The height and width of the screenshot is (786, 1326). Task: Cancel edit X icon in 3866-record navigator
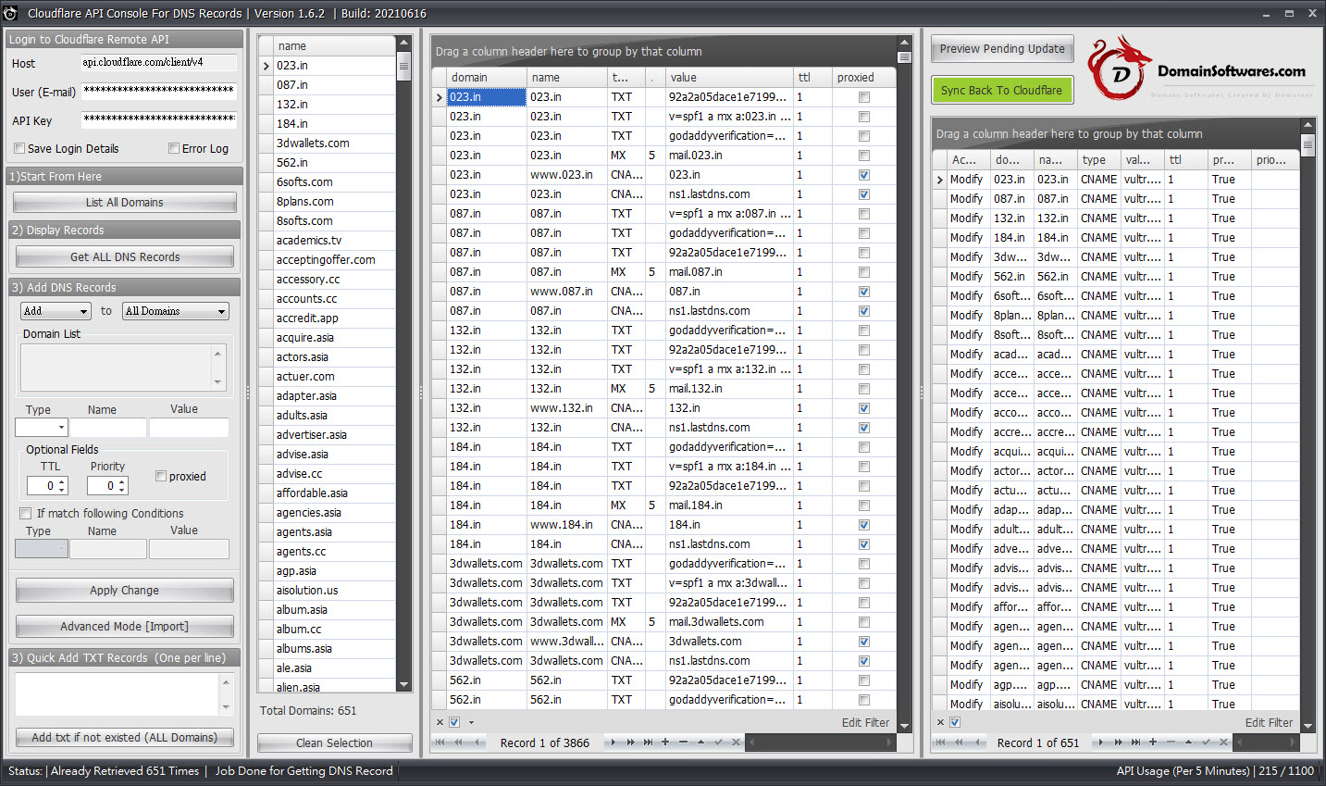tap(736, 742)
